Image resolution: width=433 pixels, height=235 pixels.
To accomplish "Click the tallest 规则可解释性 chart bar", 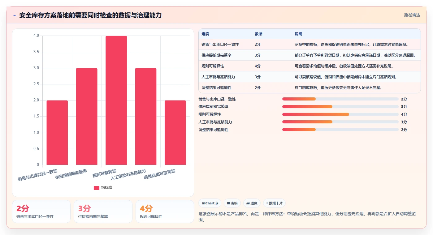I will click(x=116, y=100).
